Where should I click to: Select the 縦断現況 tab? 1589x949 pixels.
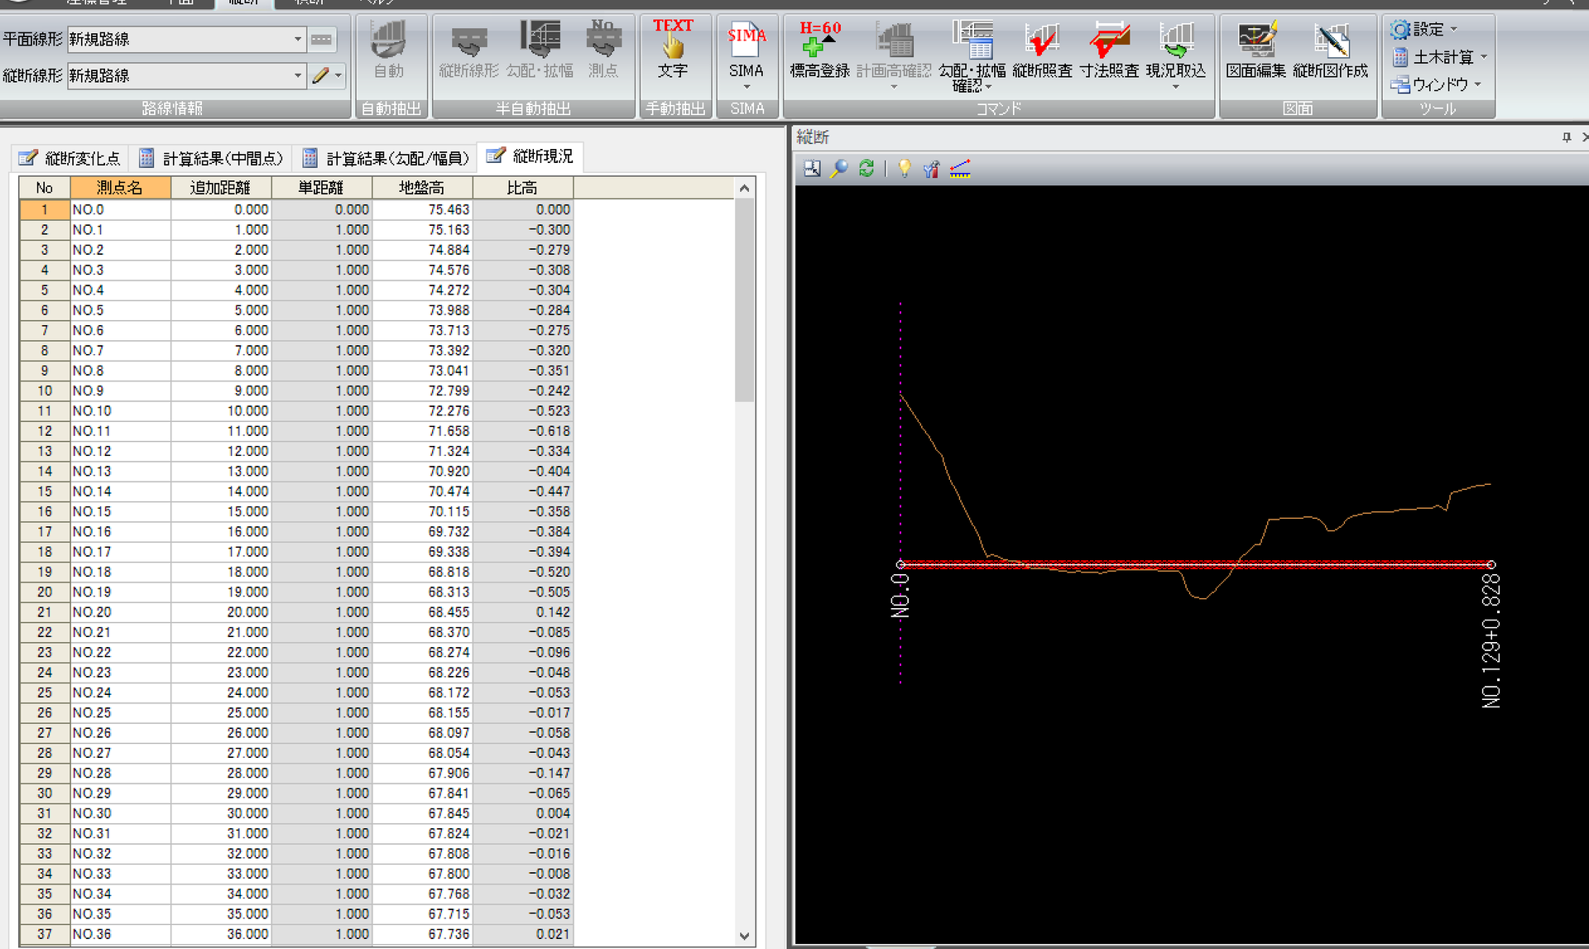click(530, 156)
